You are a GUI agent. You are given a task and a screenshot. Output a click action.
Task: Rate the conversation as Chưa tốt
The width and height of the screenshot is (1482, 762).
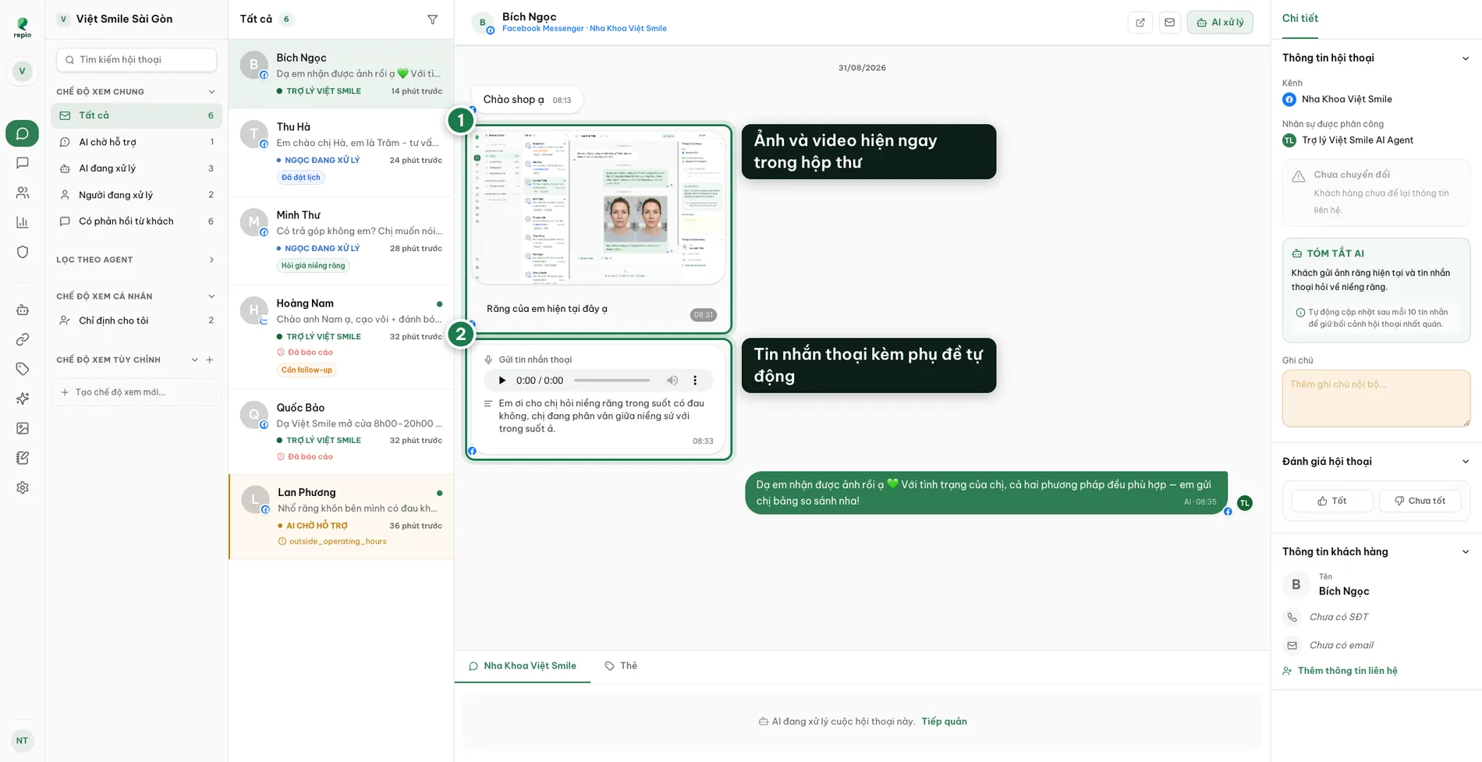click(x=1420, y=501)
